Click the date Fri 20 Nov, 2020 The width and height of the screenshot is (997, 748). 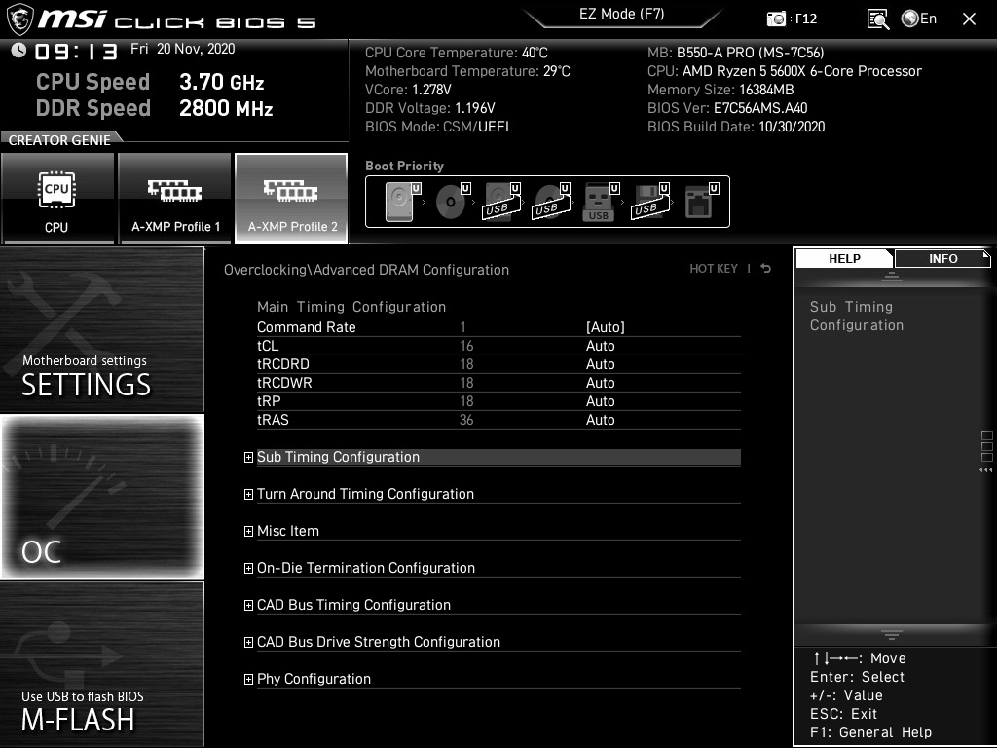click(x=182, y=49)
